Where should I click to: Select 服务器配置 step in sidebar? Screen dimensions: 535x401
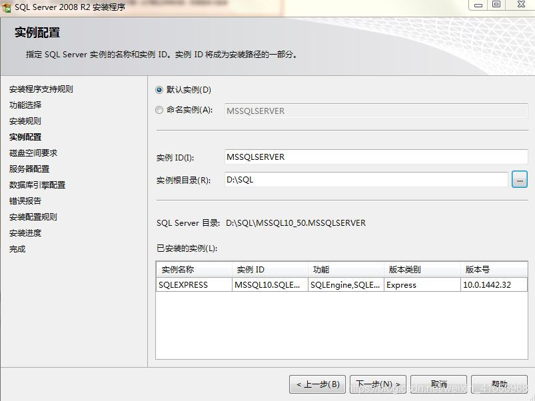[29, 169]
